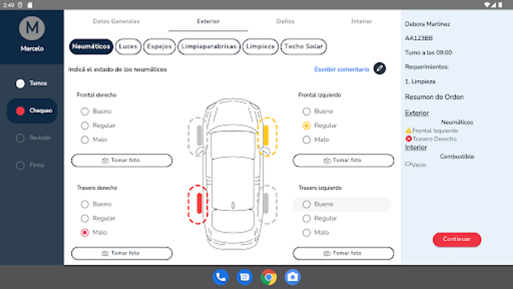Set Frontal derecho to Regular
The height and width of the screenshot is (289, 513).
tap(85, 126)
